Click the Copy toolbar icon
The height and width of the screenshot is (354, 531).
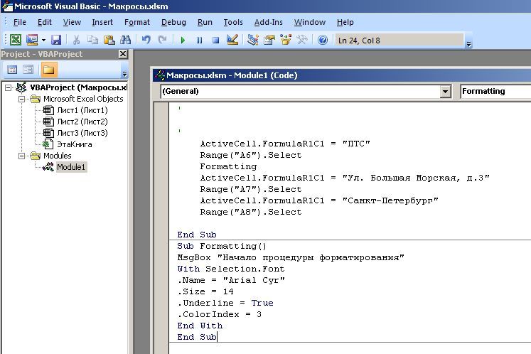coord(92,40)
